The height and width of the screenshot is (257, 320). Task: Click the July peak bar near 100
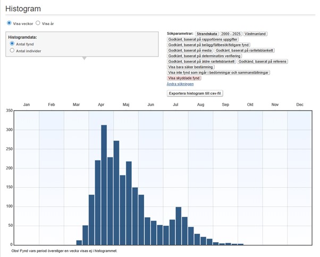coord(179,226)
